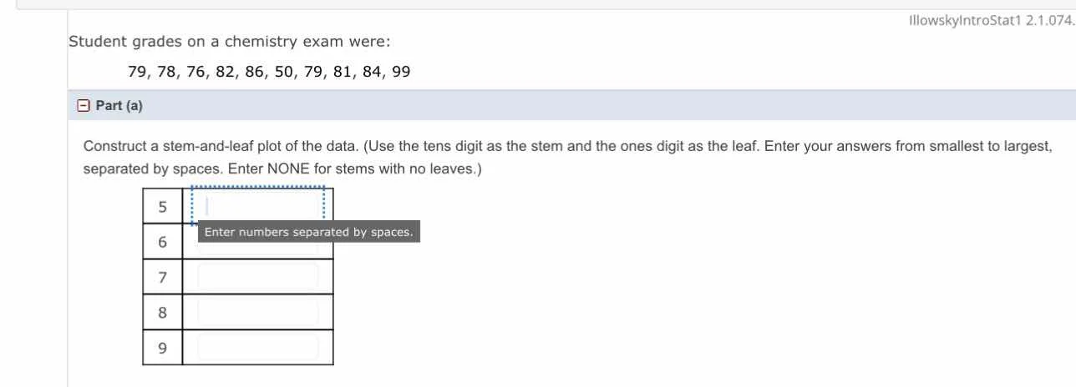Click the stem cell labeled 6
The width and height of the screenshot is (1076, 387).
click(x=162, y=242)
